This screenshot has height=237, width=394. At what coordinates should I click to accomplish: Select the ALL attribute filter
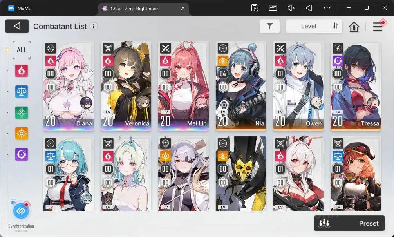click(22, 50)
